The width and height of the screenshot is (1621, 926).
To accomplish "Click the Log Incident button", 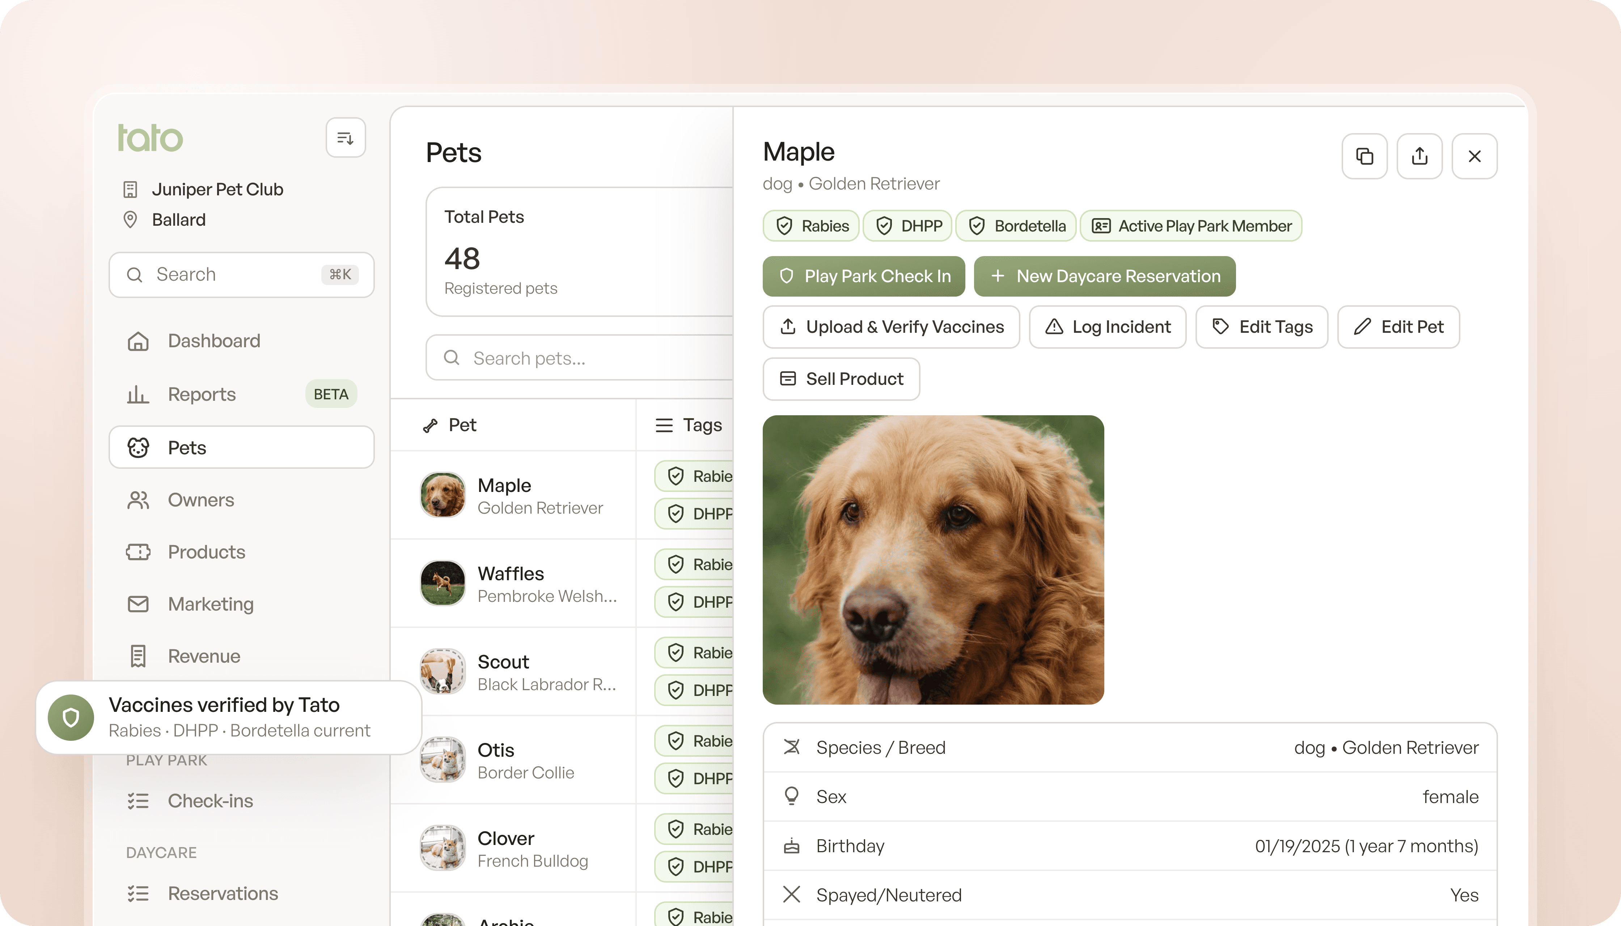I will click(x=1107, y=327).
